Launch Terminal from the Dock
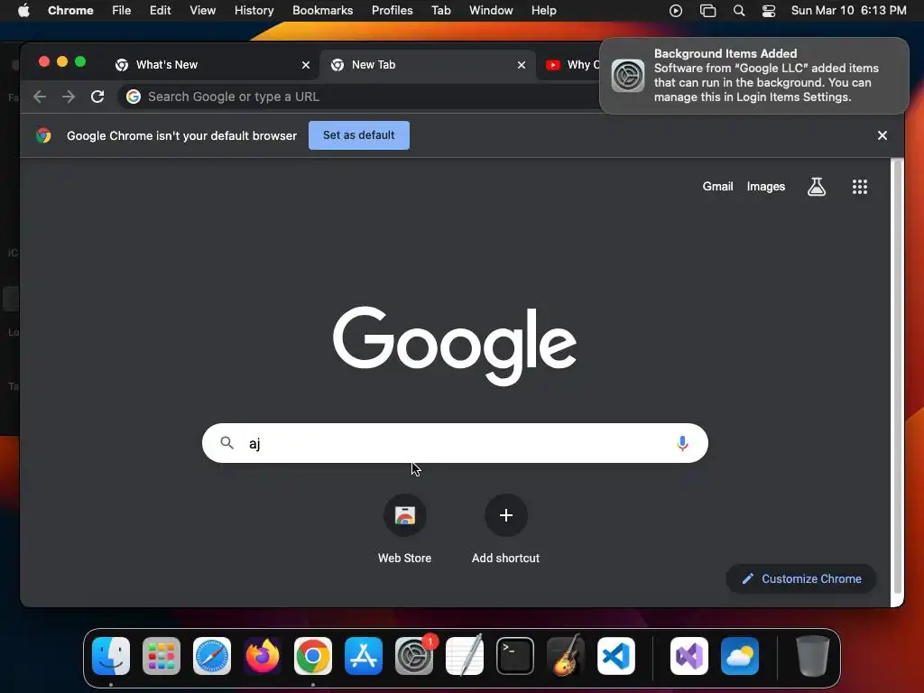Image resolution: width=924 pixels, height=693 pixels. (515, 656)
